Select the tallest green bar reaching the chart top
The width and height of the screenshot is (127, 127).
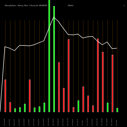pos(49,56)
